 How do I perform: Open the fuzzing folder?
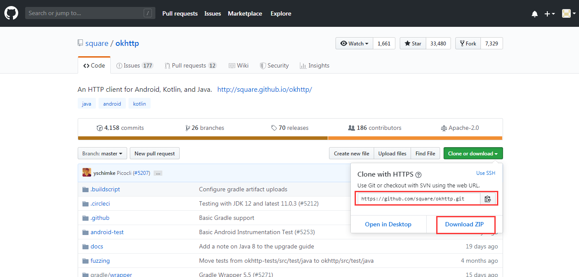(100, 261)
